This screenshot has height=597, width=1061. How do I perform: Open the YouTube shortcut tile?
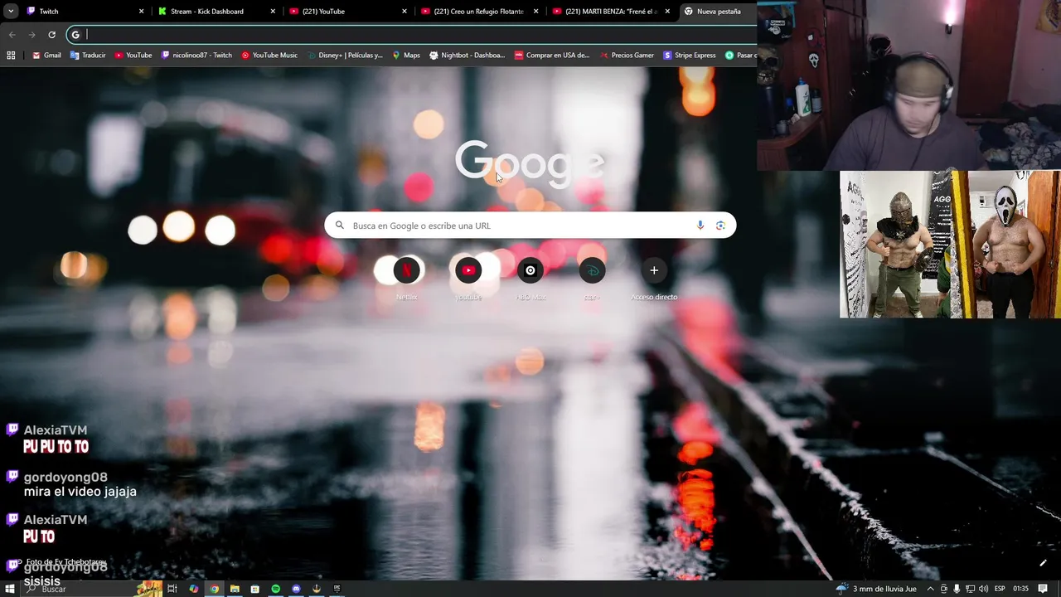[468, 278]
